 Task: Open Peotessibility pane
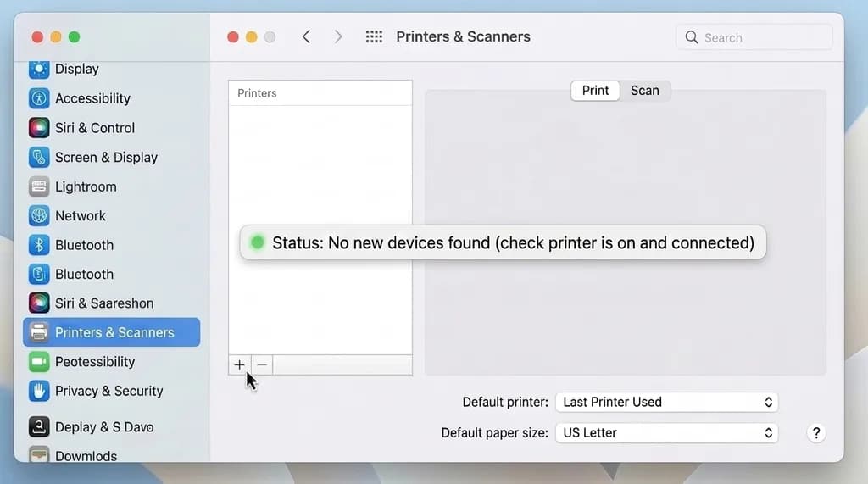click(111, 362)
